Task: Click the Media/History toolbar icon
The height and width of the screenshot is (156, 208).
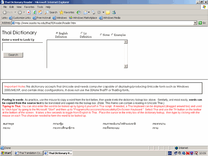Action: point(79,12)
